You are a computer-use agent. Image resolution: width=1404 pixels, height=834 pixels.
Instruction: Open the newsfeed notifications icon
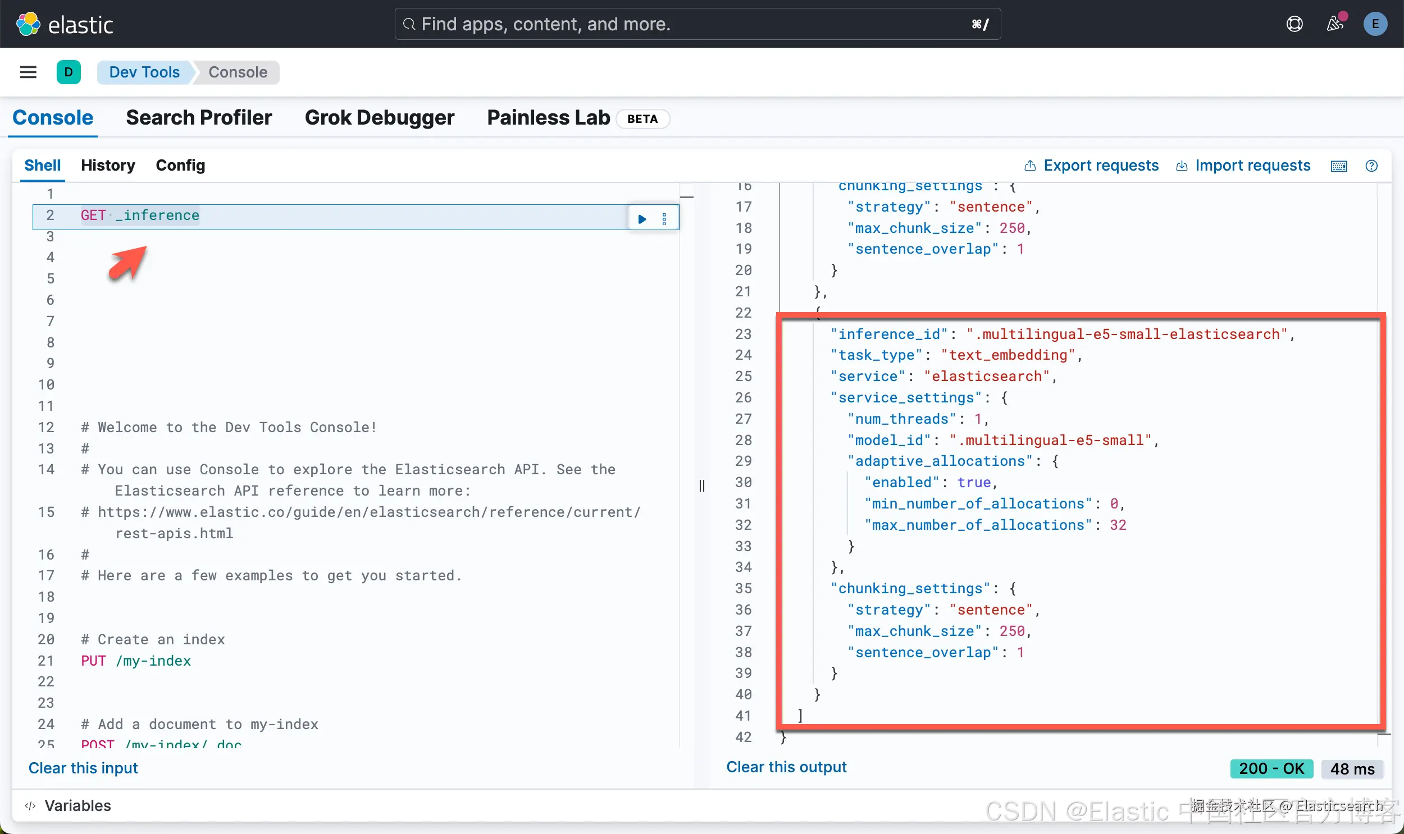1335,24
